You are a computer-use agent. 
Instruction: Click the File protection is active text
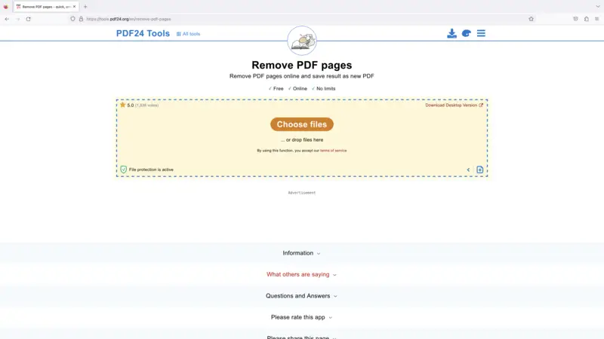pos(151,169)
